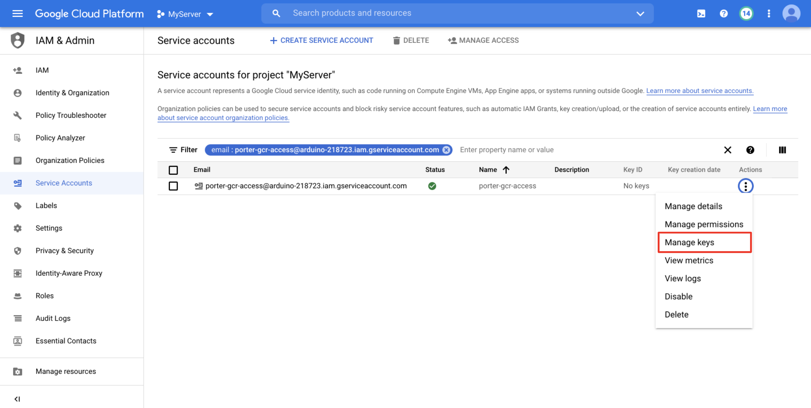
Task: Sort by Name column arrow
Action: (x=506, y=170)
